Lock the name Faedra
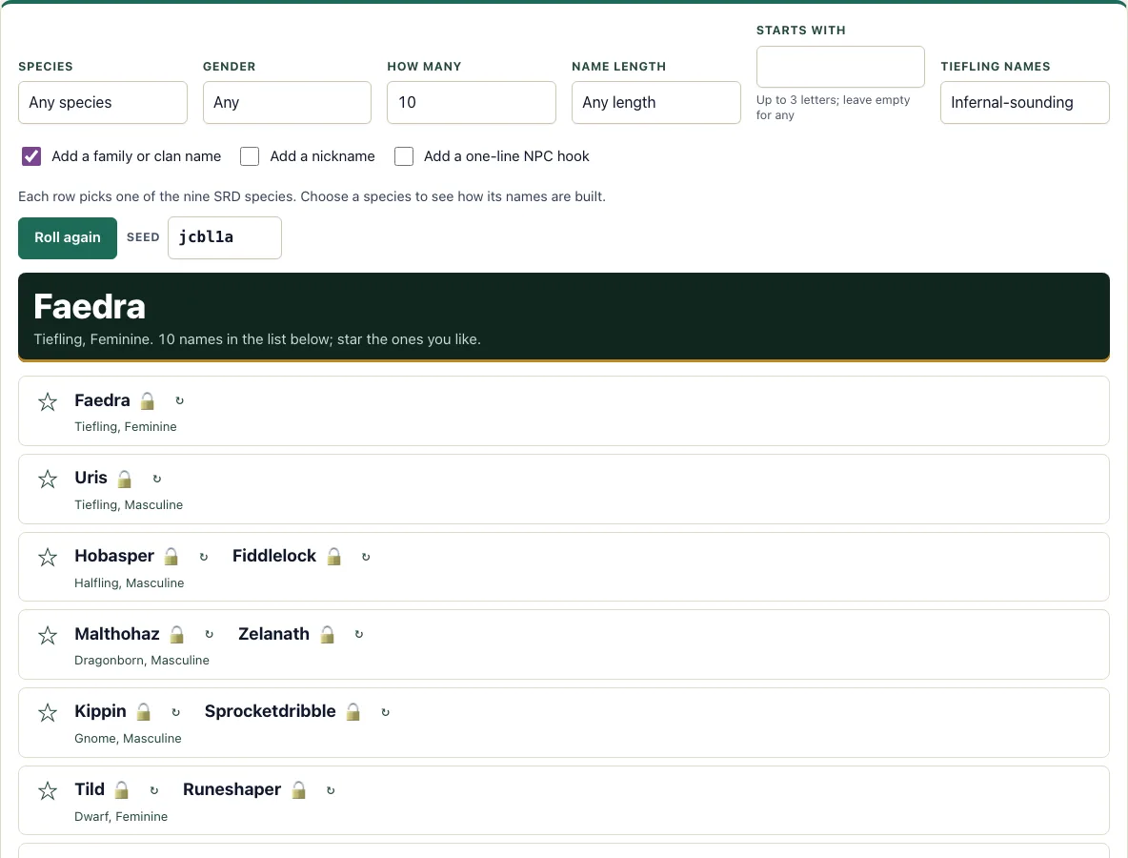1128x858 pixels. tap(148, 401)
